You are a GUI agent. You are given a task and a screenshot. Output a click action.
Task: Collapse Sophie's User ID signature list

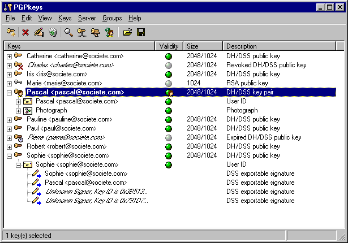click(18, 165)
